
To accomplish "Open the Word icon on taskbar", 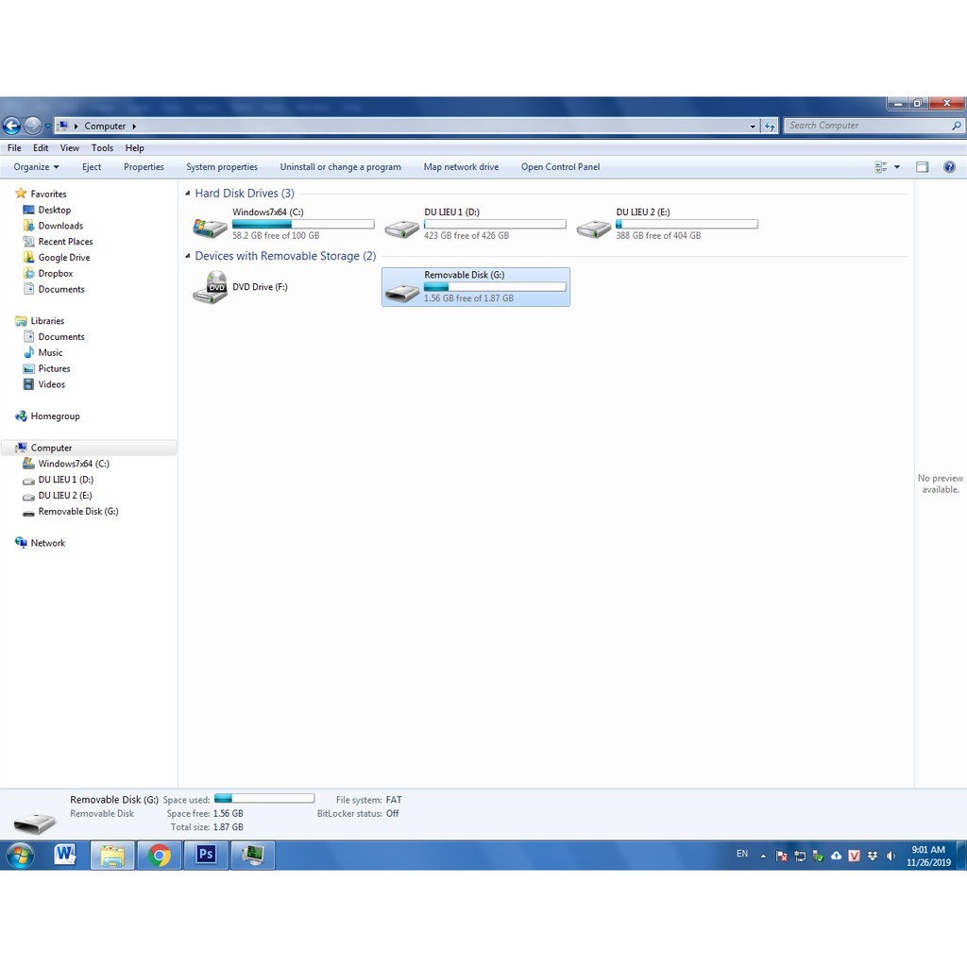I will 65,856.
